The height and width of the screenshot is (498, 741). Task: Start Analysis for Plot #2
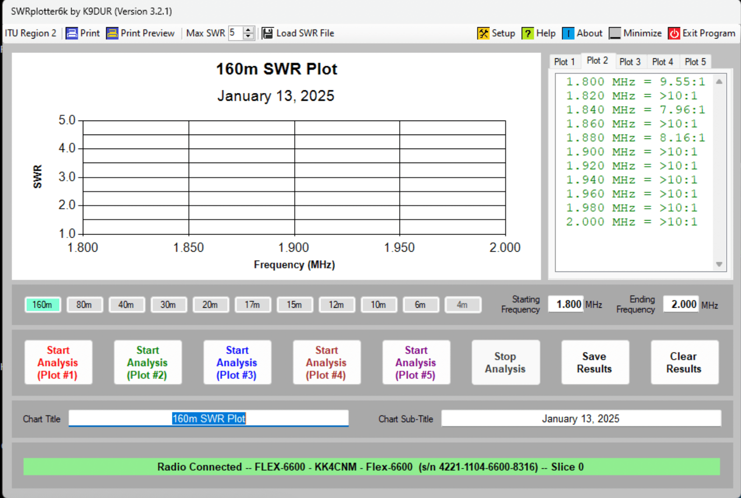point(148,363)
